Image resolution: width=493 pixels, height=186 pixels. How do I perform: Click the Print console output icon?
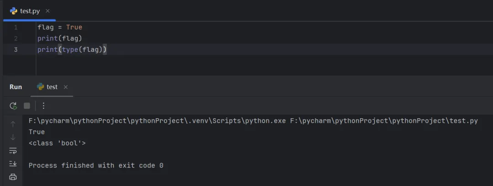coord(13,177)
